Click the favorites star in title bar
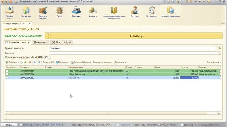Image resolution: width=227 pixels, height=127 pixels. tap(16, 1)
